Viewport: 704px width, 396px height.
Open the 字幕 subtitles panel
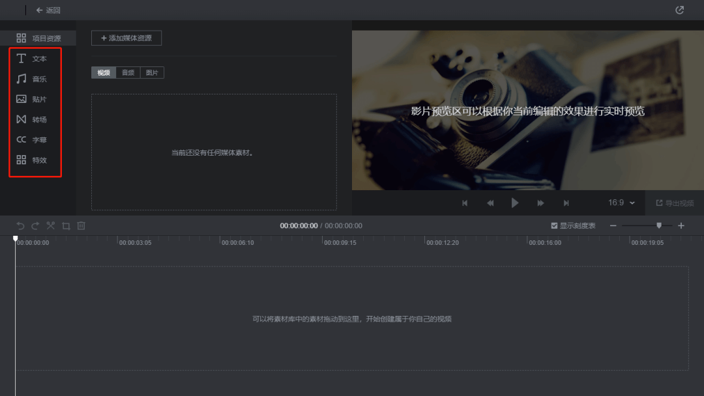click(32, 139)
